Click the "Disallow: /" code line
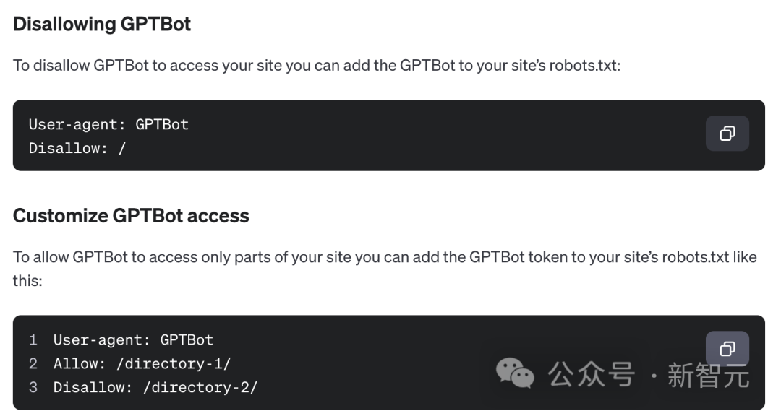 click(x=77, y=148)
